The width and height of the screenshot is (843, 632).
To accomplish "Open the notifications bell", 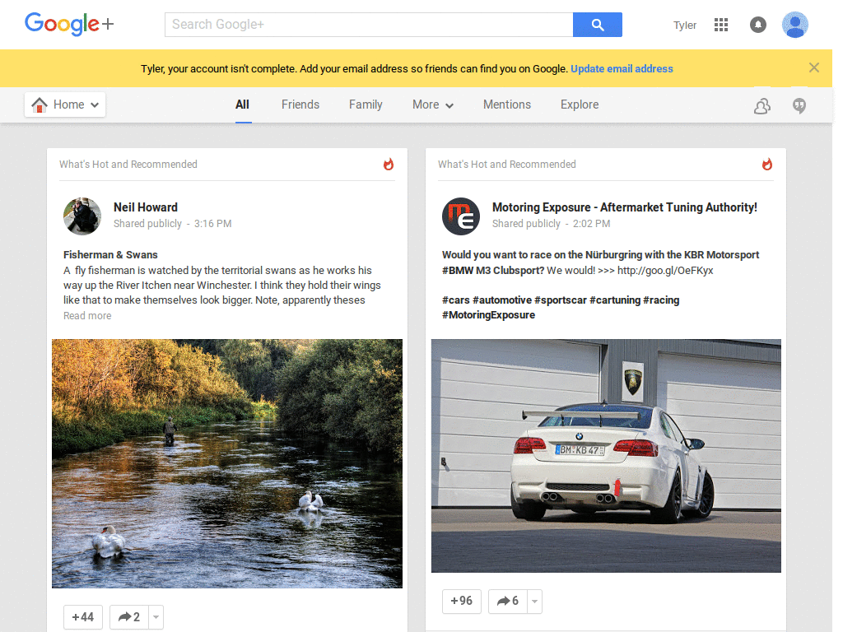I will [758, 25].
